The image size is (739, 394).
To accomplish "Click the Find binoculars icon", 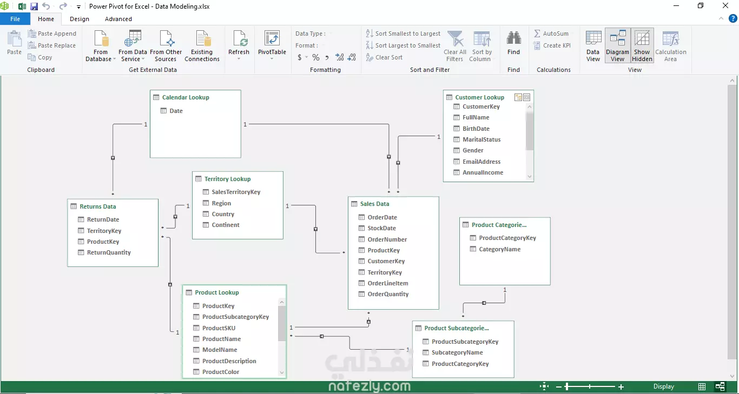I will pos(513,38).
